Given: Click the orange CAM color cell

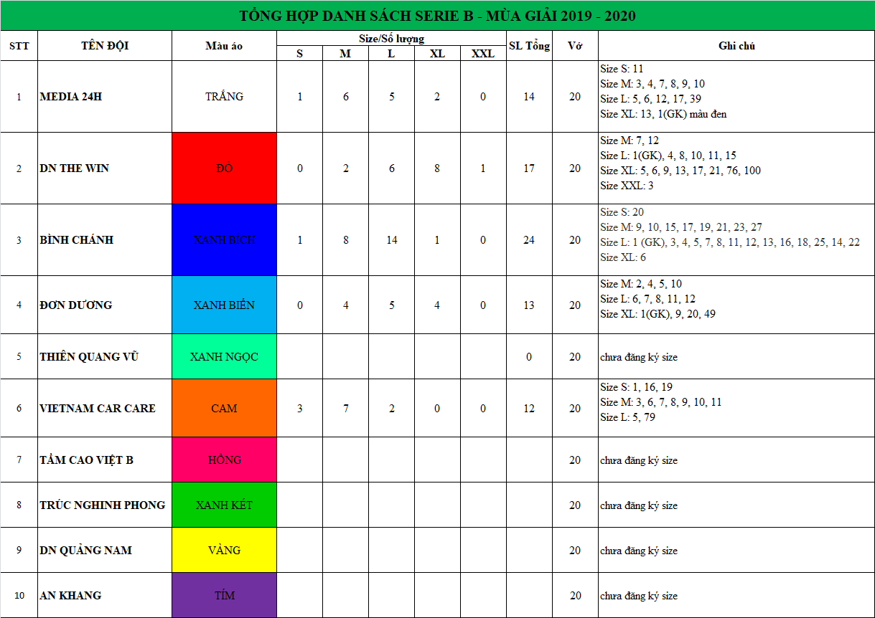Looking at the screenshot, I should point(224,409).
